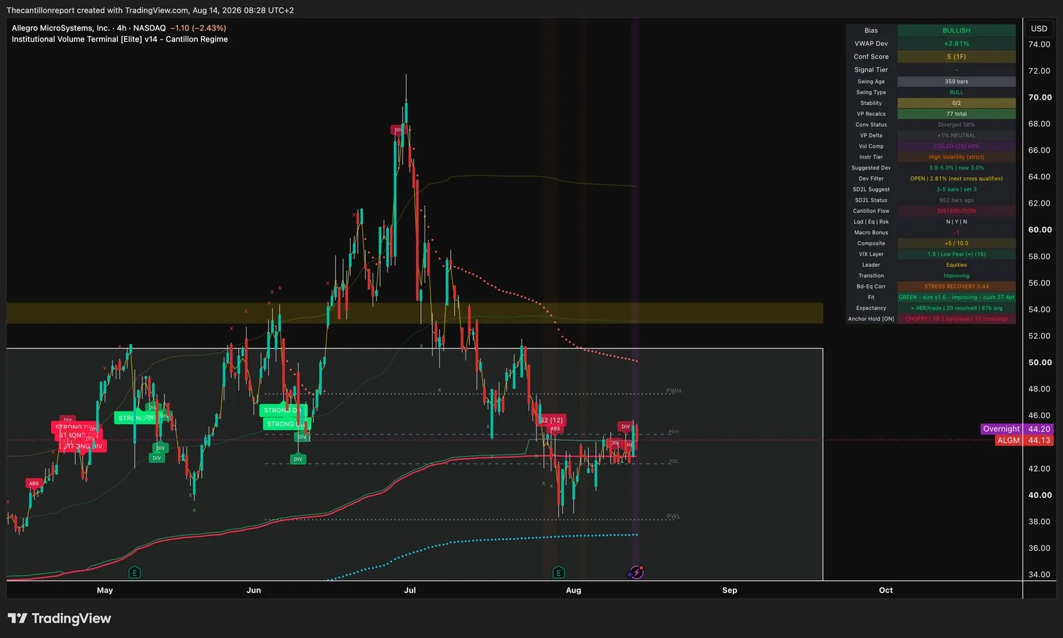Click the red DIV label at July peak
The height and width of the screenshot is (638, 1063).
[x=398, y=130]
